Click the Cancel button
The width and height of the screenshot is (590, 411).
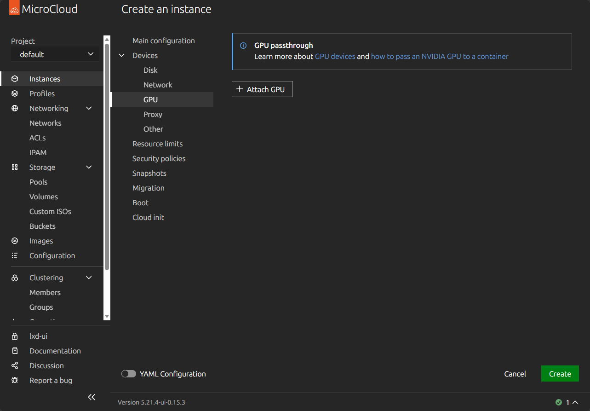(515, 374)
